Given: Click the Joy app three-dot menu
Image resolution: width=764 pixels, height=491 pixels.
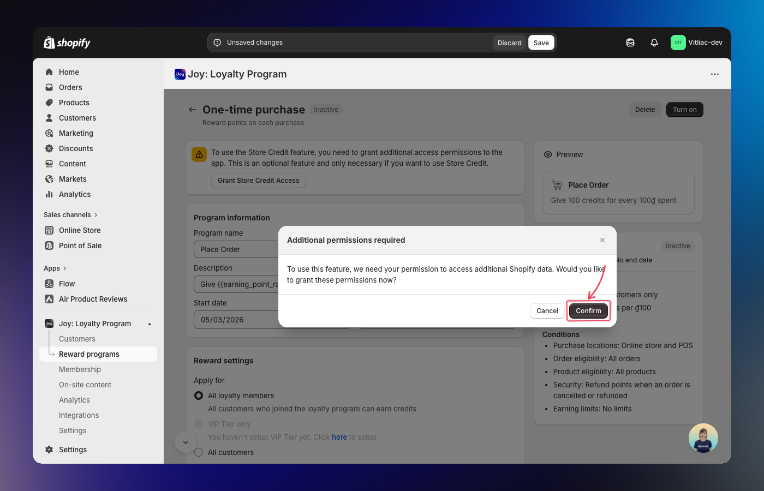Looking at the screenshot, I should [715, 74].
